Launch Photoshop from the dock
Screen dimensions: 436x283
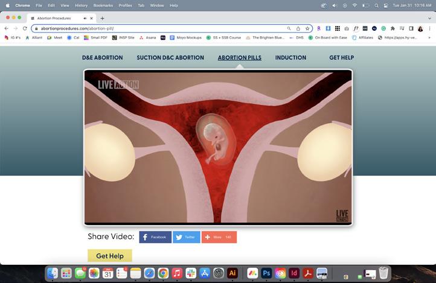(x=266, y=273)
